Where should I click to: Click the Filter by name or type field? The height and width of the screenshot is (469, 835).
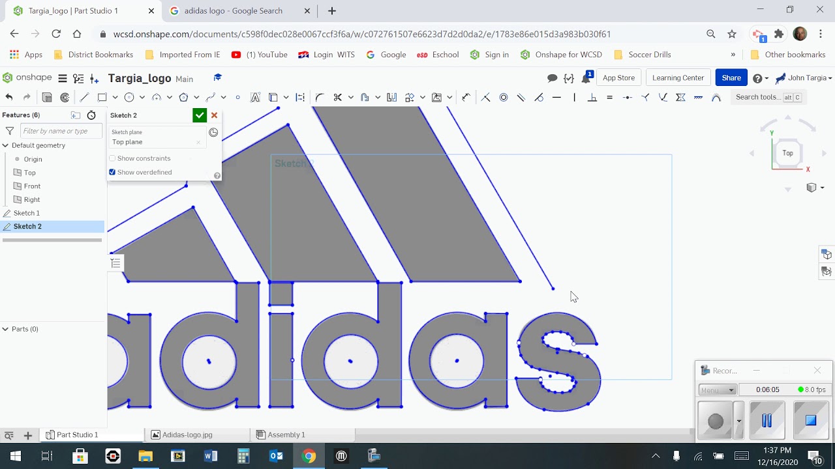tap(61, 131)
